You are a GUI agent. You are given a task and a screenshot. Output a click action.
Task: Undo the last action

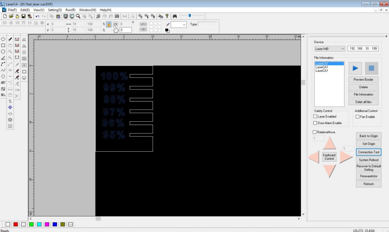[38, 16]
